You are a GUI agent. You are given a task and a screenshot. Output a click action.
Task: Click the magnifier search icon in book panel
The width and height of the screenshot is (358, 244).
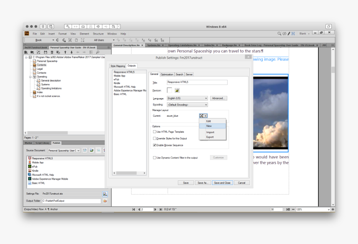(x=98, y=52)
